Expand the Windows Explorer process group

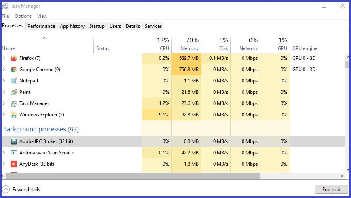tap(4, 114)
